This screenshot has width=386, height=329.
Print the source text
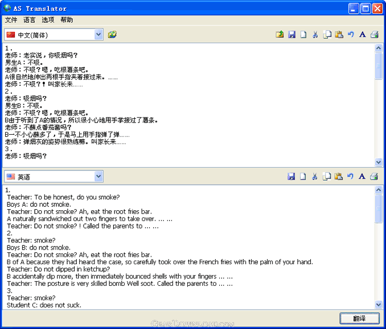(375, 35)
